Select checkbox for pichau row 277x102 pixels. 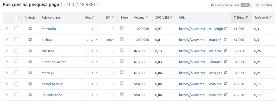click(x=17, y=40)
